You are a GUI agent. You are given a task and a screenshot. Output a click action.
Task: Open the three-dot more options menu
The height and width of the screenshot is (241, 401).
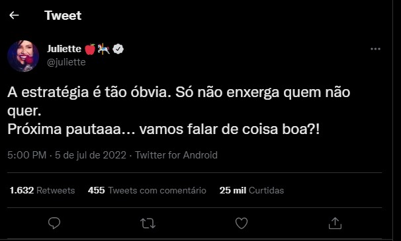(375, 49)
